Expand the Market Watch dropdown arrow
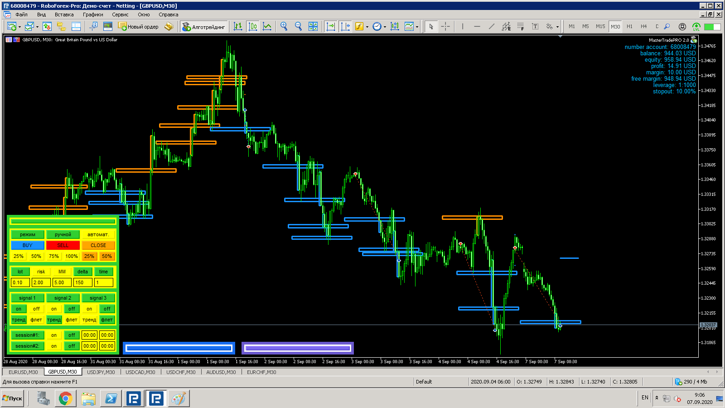This screenshot has height=408, width=725. coord(37,27)
